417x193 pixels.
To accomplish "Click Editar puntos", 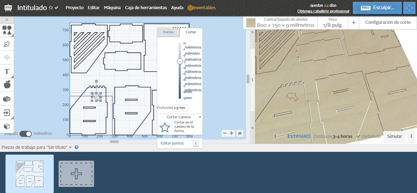I will point(172,143).
